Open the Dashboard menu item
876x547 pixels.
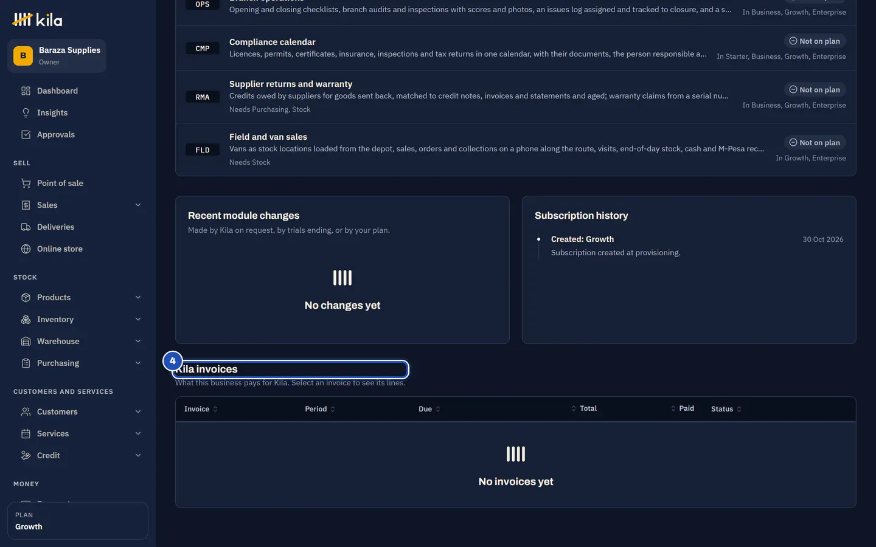[78, 91]
